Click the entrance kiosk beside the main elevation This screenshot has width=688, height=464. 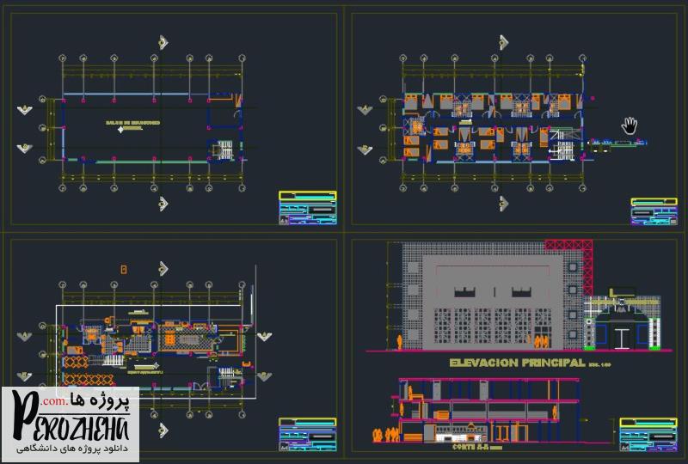[x=623, y=323]
